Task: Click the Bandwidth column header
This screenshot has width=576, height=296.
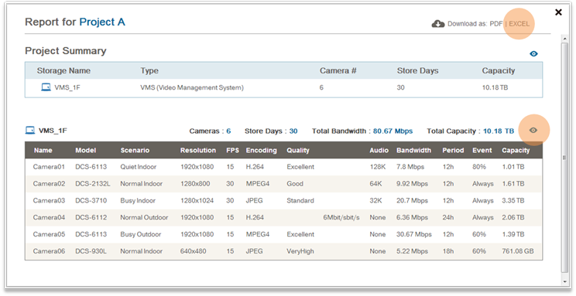Action: pyautogui.click(x=413, y=151)
